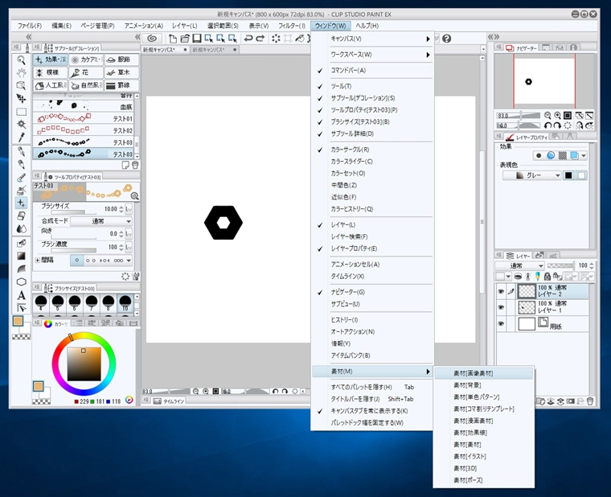Click the Delete layer trash icon

click(x=590, y=400)
